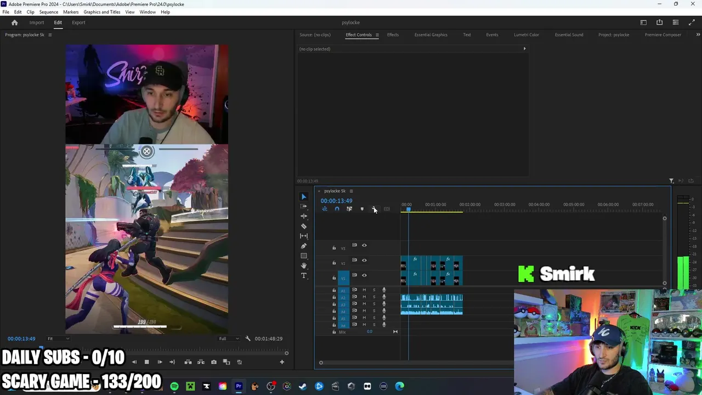Toggle Linked Selection in timeline
The height and width of the screenshot is (395, 702).
click(x=349, y=209)
